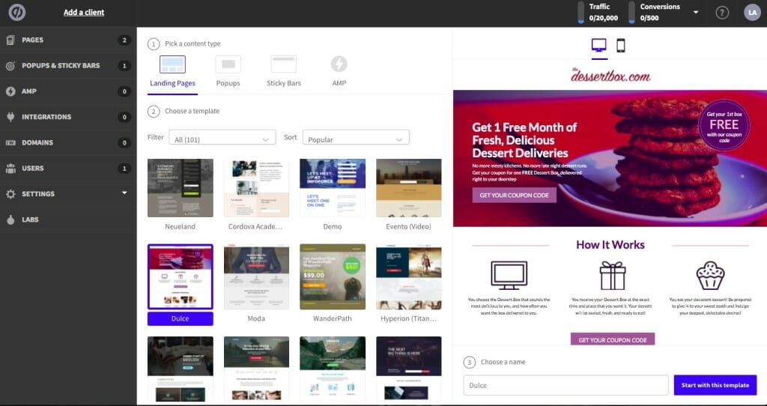Image resolution: width=767 pixels, height=406 pixels.
Task: Select the Hyperion (Titan) template thumbnail
Action: click(x=409, y=277)
